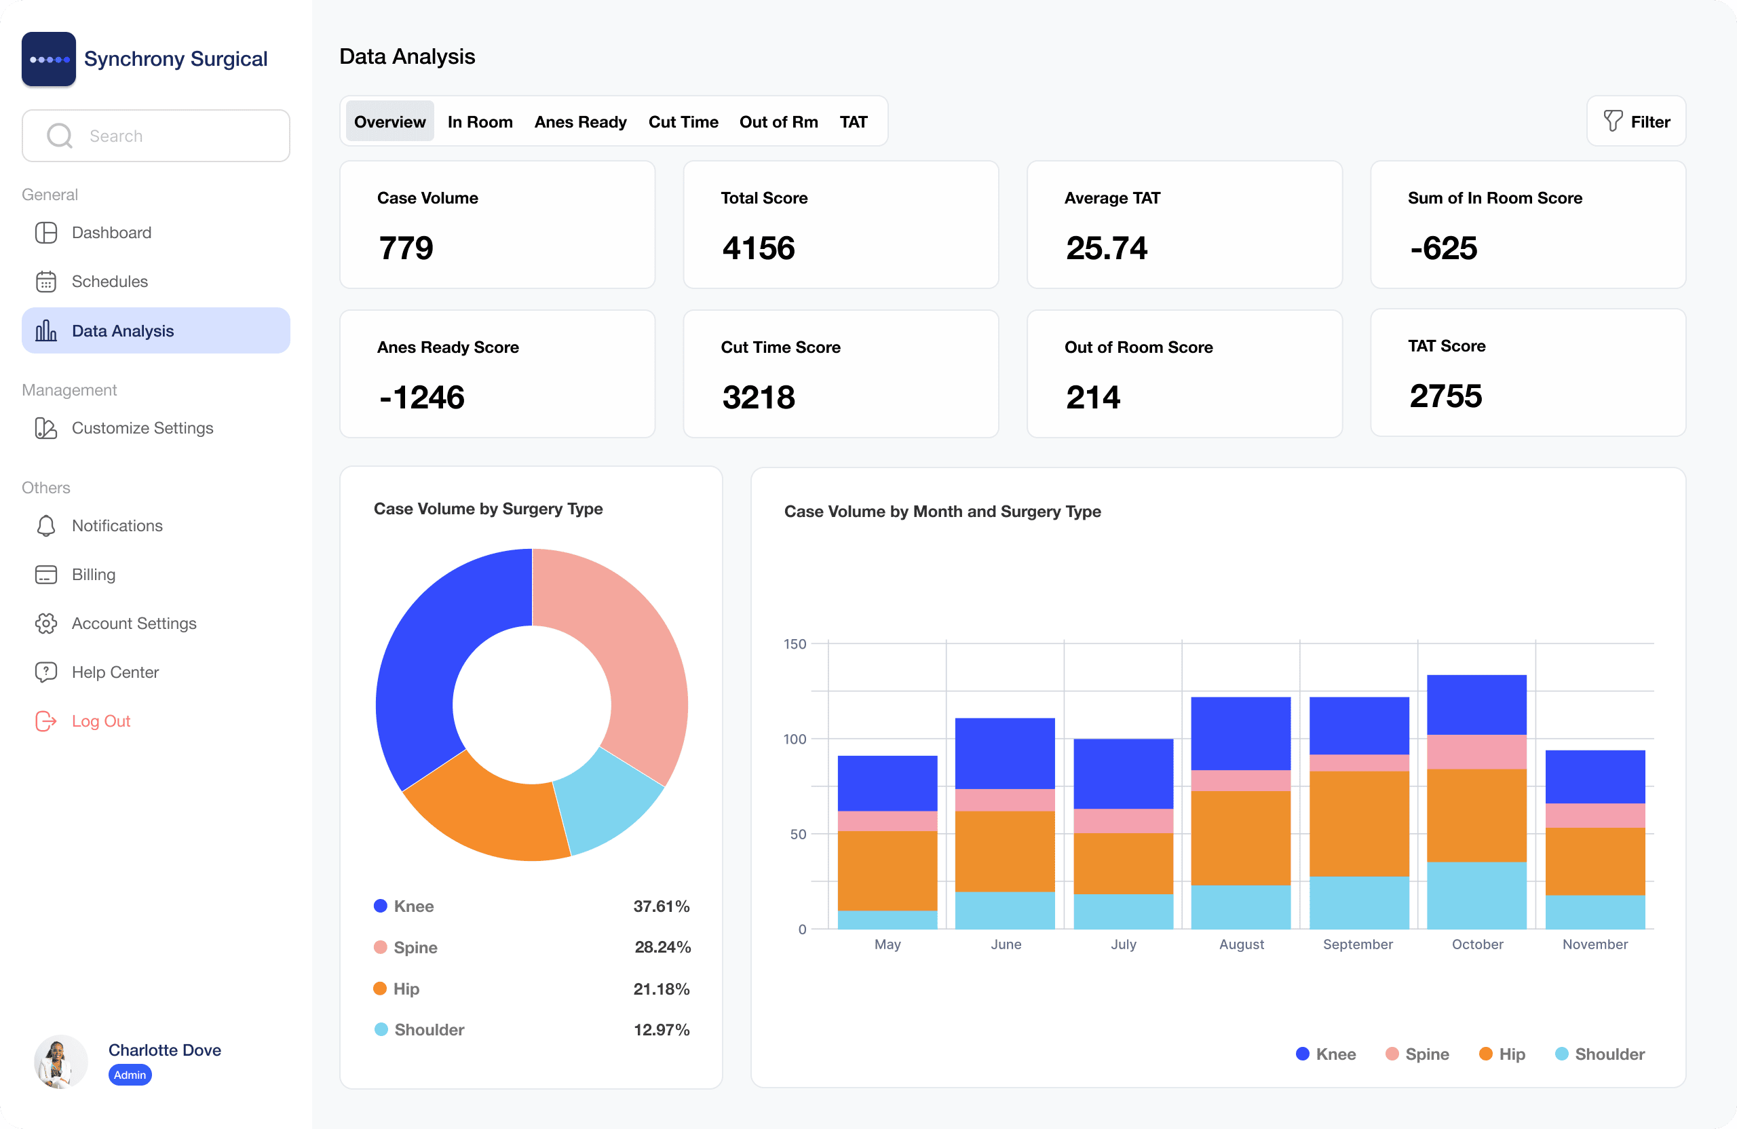Viewport: 1737px width, 1129px height.
Task: Toggle Shoulder series in bar chart legend
Action: (x=1599, y=1054)
